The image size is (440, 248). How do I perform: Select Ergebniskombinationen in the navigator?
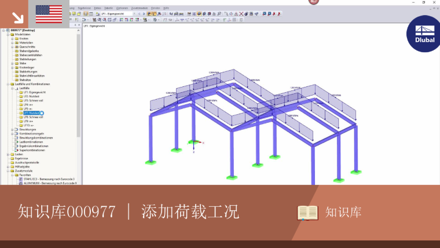pyautogui.click(x=34, y=146)
